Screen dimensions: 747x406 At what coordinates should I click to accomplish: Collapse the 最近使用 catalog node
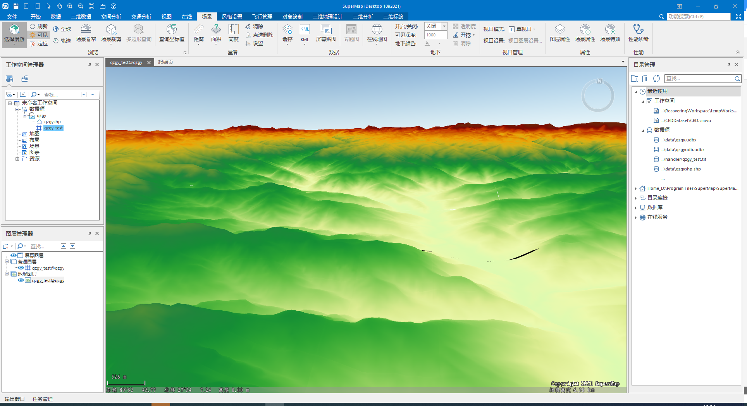(636, 91)
